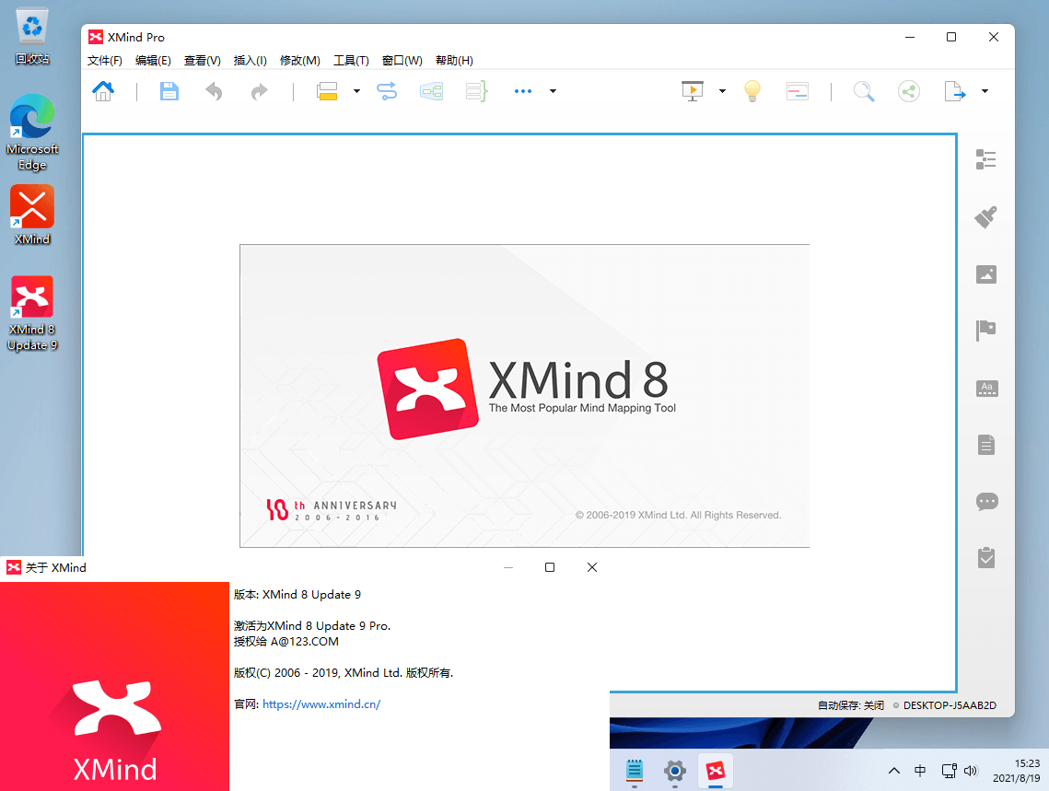The image size is (1049, 791).
Task: Open the Format brush panel
Action: coord(986,216)
